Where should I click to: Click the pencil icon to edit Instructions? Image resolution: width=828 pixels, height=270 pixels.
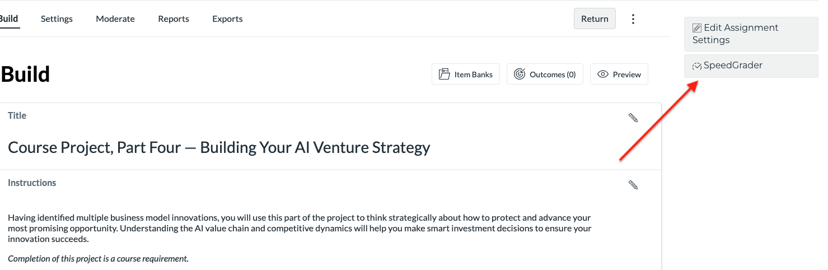pos(633,185)
